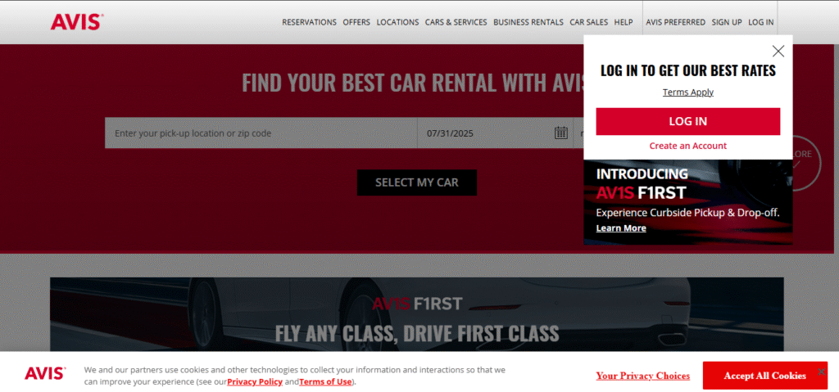Open the pick-up date calendar icon

point(560,133)
